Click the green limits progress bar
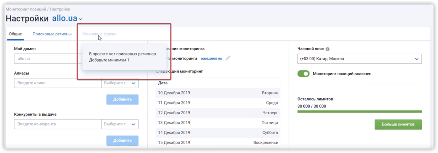 click(x=359, y=112)
